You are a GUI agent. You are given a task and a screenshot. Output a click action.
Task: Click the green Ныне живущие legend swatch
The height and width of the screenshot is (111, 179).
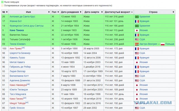(2, 2)
